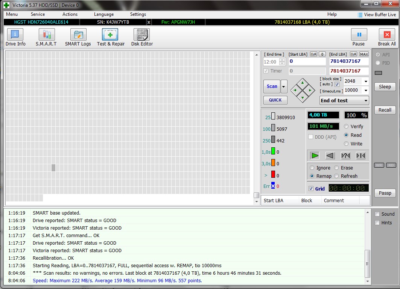400x289 pixels.
Task: Select the API access mode radio
Action: [378, 54]
